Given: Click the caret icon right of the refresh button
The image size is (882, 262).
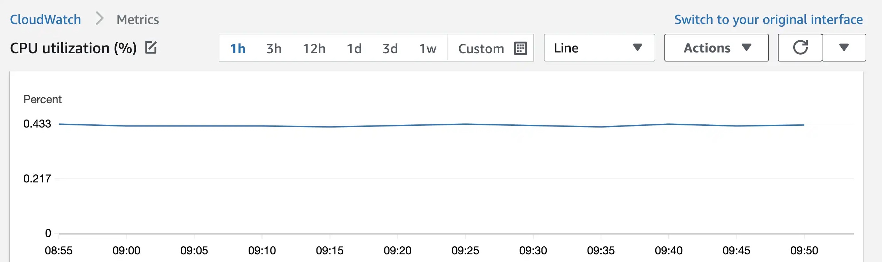Looking at the screenshot, I should [844, 48].
